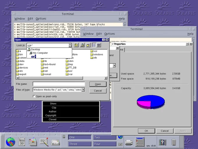Open the nsmail folder
Image resolution: width=198 pixels, height=149 pixels.
tap(46, 74)
